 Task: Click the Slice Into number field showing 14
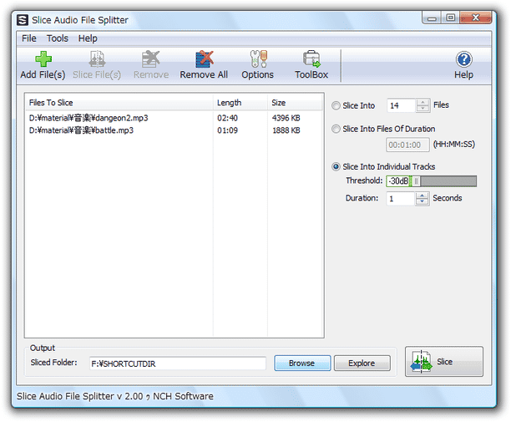pos(402,105)
